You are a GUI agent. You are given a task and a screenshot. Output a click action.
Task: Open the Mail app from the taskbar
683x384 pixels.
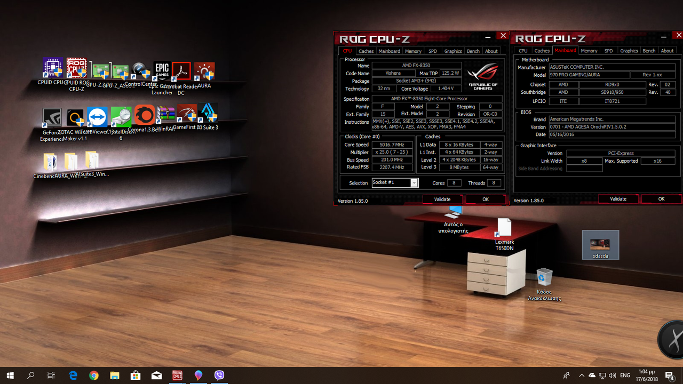[x=156, y=375]
